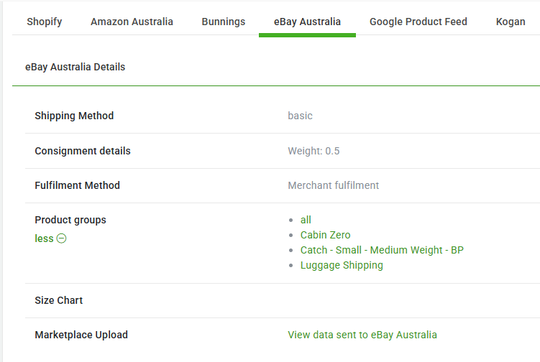Select the Bunnings tab

[224, 22]
